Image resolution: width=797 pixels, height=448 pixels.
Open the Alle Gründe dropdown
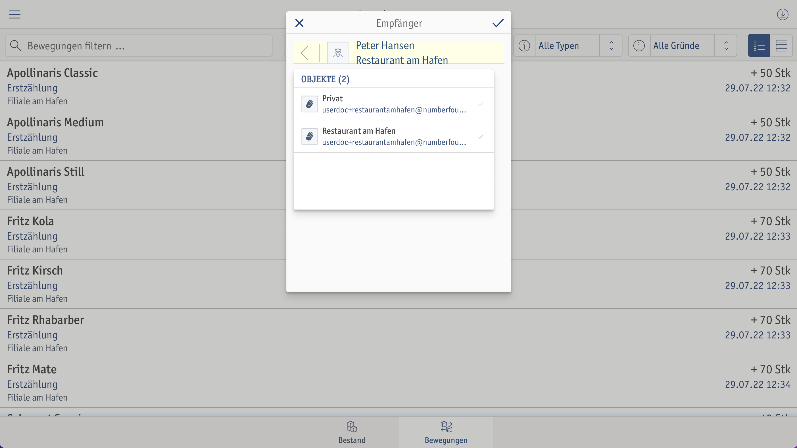682,45
